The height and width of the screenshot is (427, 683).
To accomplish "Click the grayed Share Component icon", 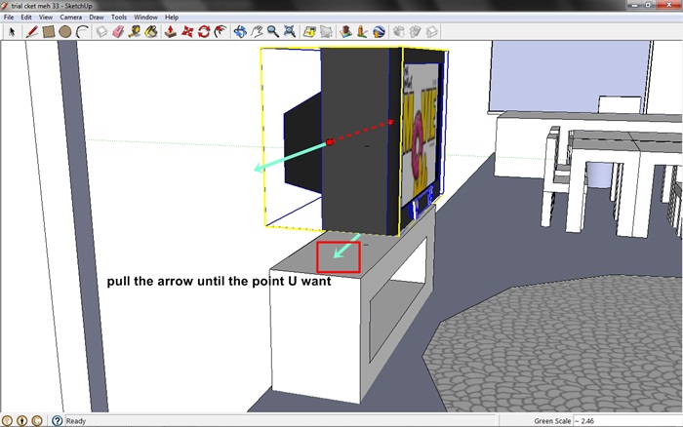I will pos(431,32).
